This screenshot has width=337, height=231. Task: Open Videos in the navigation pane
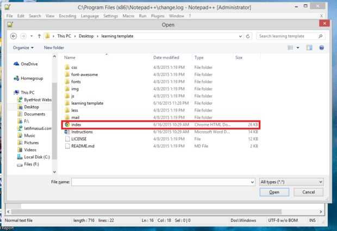[27, 150]
